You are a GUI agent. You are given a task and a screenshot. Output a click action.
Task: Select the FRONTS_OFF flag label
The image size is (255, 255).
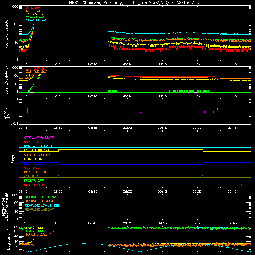(34, 181)
